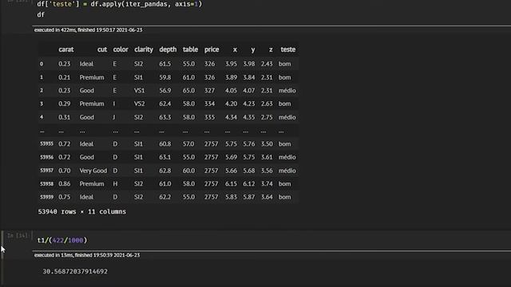Image resolution: width=511 pixels, height=287 pixels.
Task: Click row index 53935 in the dataframe
Action: pyautogui.click(x=46, y=143)
